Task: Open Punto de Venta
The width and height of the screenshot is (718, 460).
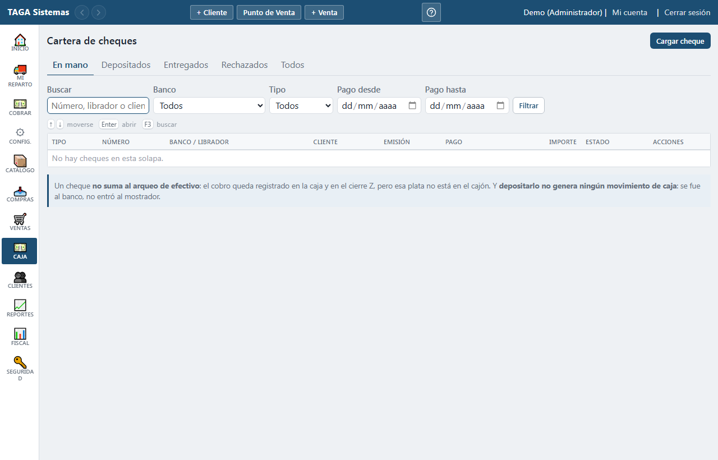Action: coord(269,12)
